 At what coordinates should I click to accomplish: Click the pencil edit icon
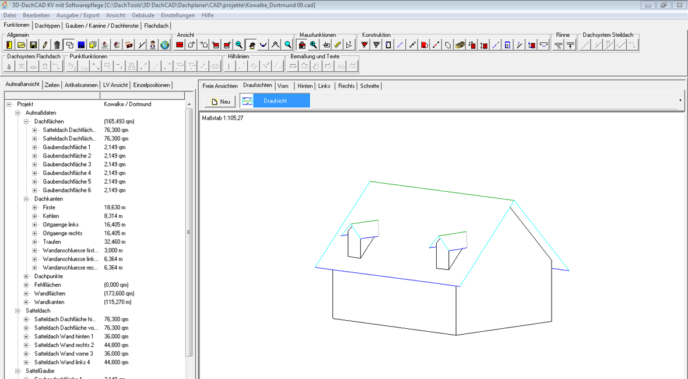(x=45, y=45)
